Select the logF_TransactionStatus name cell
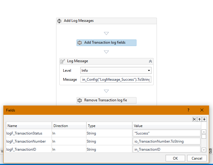 [29, 133]
